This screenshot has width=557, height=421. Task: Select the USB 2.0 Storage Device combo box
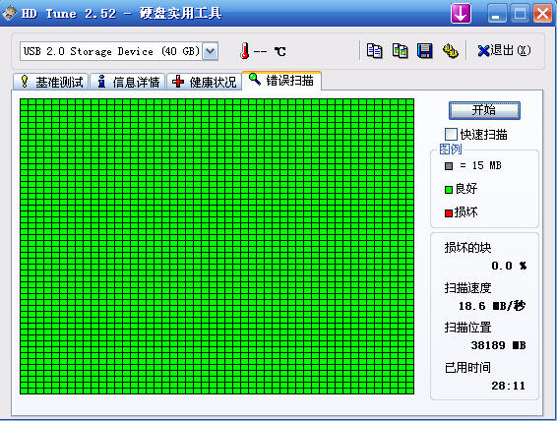coord(119,51)
